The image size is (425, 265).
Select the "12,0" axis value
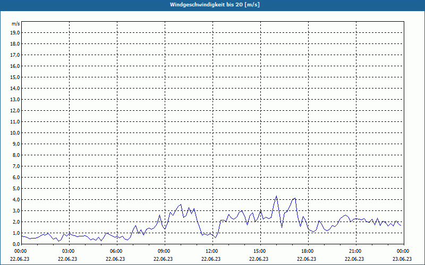(x=15, y=110)
